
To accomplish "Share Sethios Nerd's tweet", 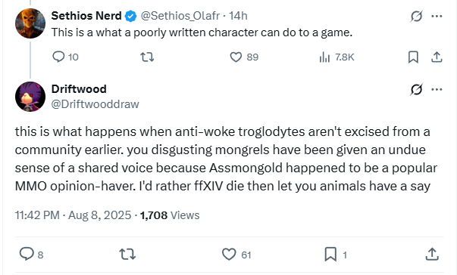I will coord(437,57).
